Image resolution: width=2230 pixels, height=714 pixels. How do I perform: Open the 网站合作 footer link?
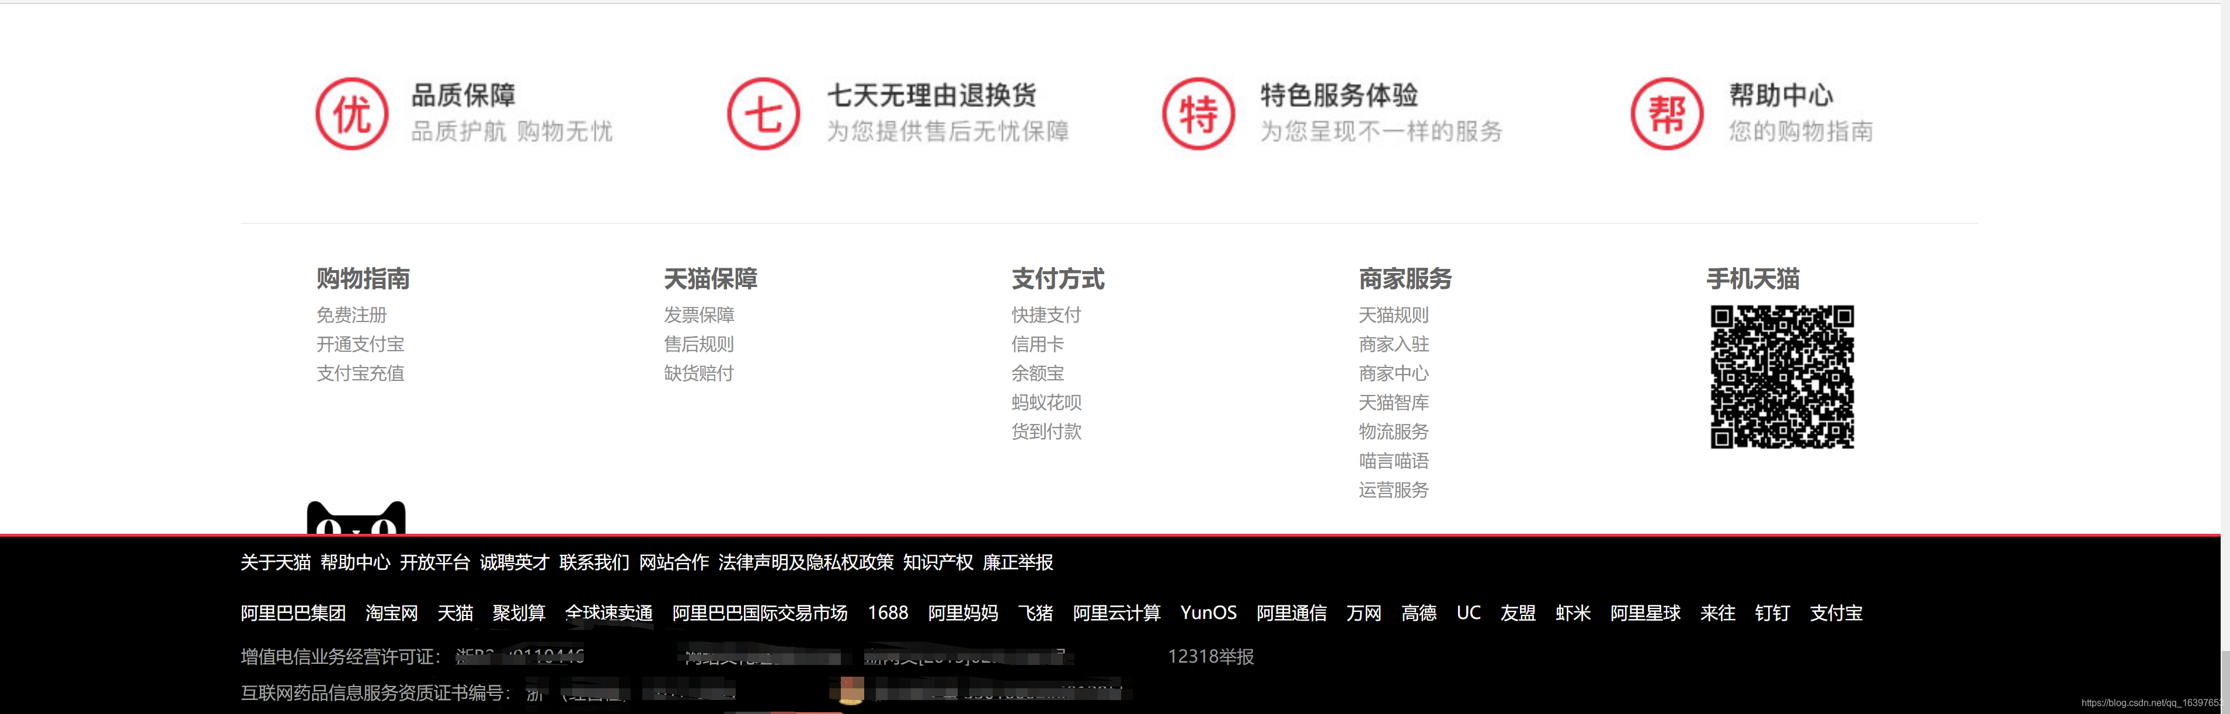pyautogui.click(x=673, y=563)
